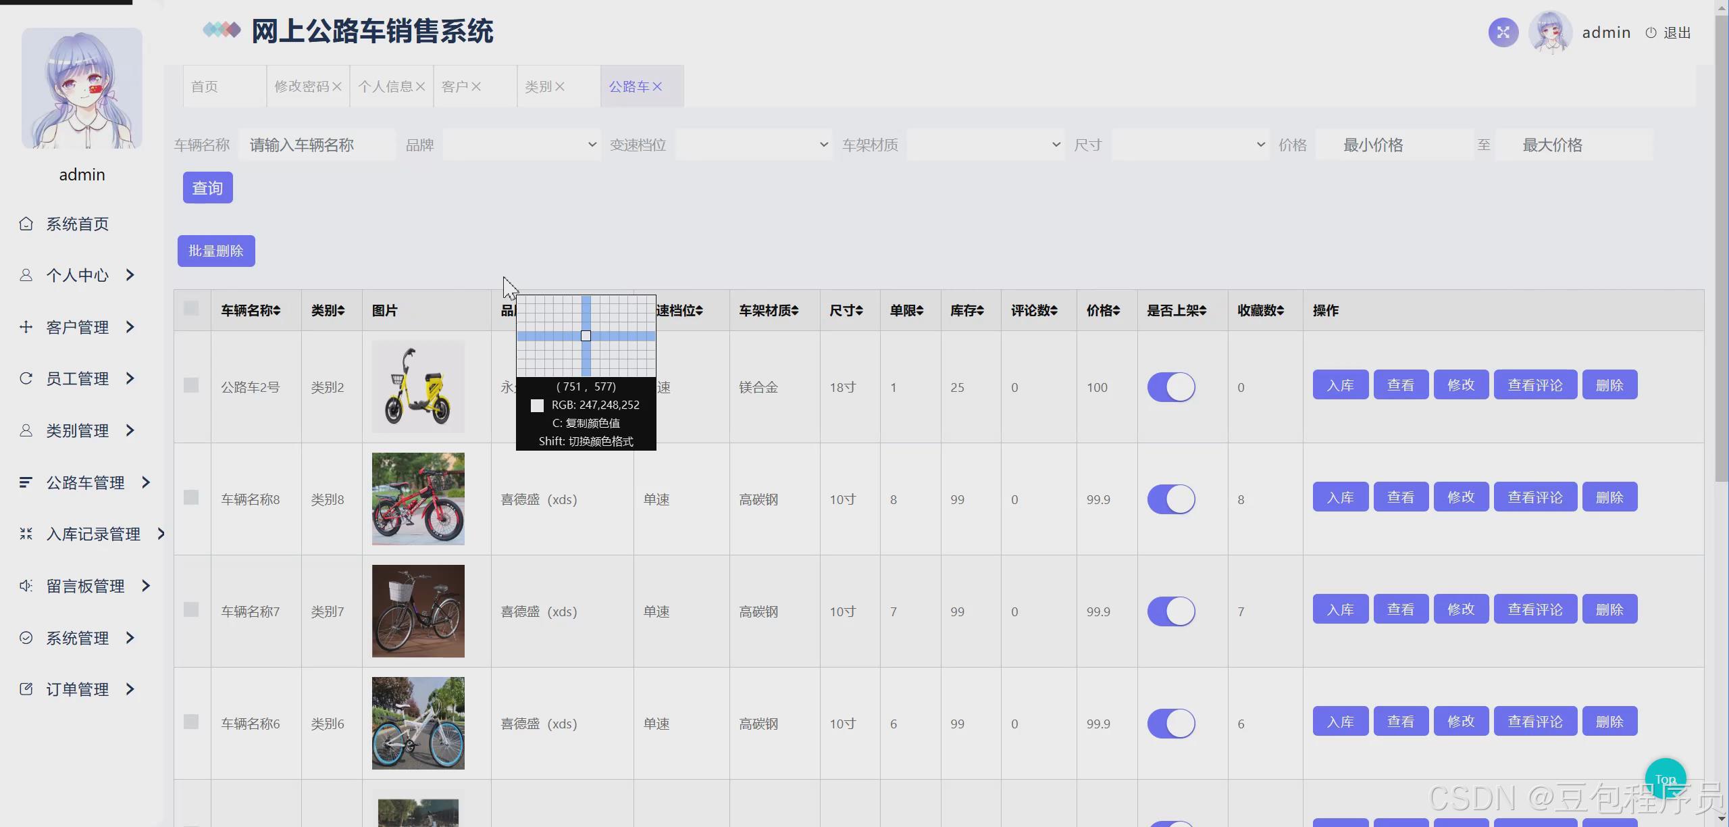Click the 入库记录管理 sidebar icon
Screen dimensions: 1729x827
pos(26,534)
